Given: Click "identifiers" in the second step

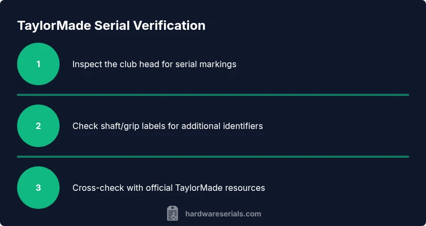Looking at the screenshot, I should point(242,126).
